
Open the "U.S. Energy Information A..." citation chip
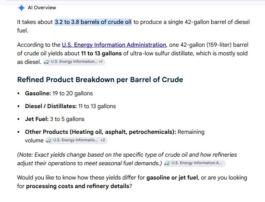click(195, 163)
